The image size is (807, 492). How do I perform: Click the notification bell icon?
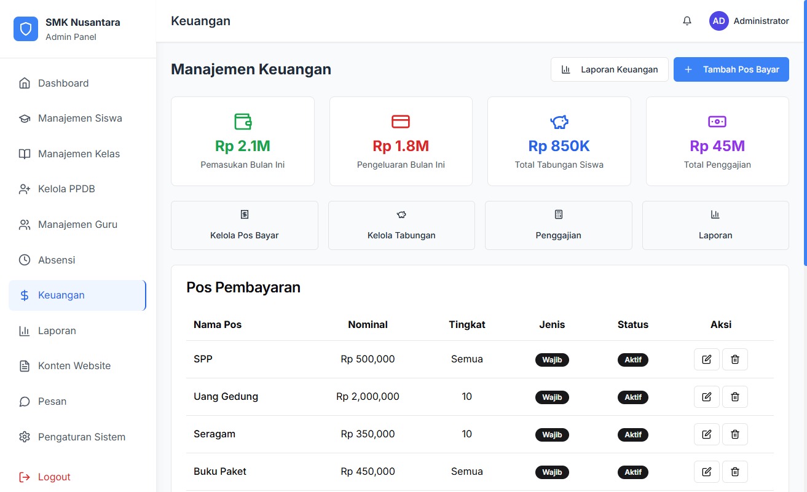click(687, 21)
